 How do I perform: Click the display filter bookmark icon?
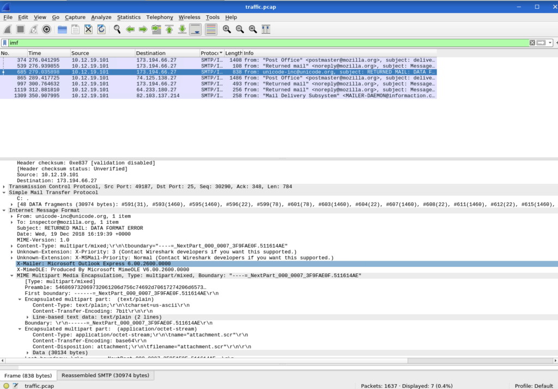[x=4, y=43]
